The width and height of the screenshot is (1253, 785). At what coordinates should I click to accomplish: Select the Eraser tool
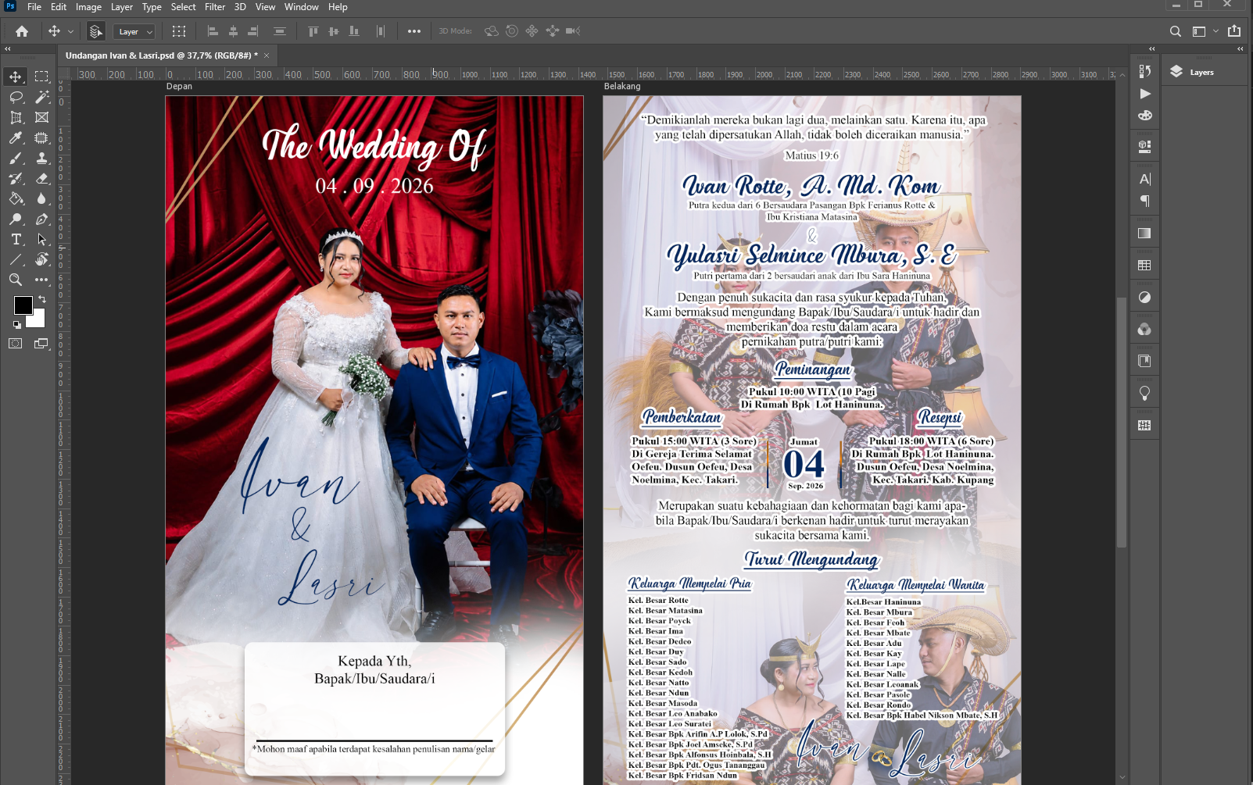(41, 178)
